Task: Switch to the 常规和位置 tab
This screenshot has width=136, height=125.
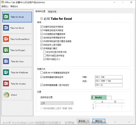Action: (x=40, y=11)
